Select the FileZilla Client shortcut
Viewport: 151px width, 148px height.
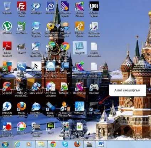click(x=22, y=6)
